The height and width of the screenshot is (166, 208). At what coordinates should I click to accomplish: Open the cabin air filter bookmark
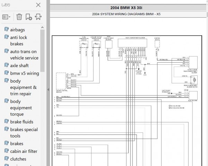coord(24,151)
